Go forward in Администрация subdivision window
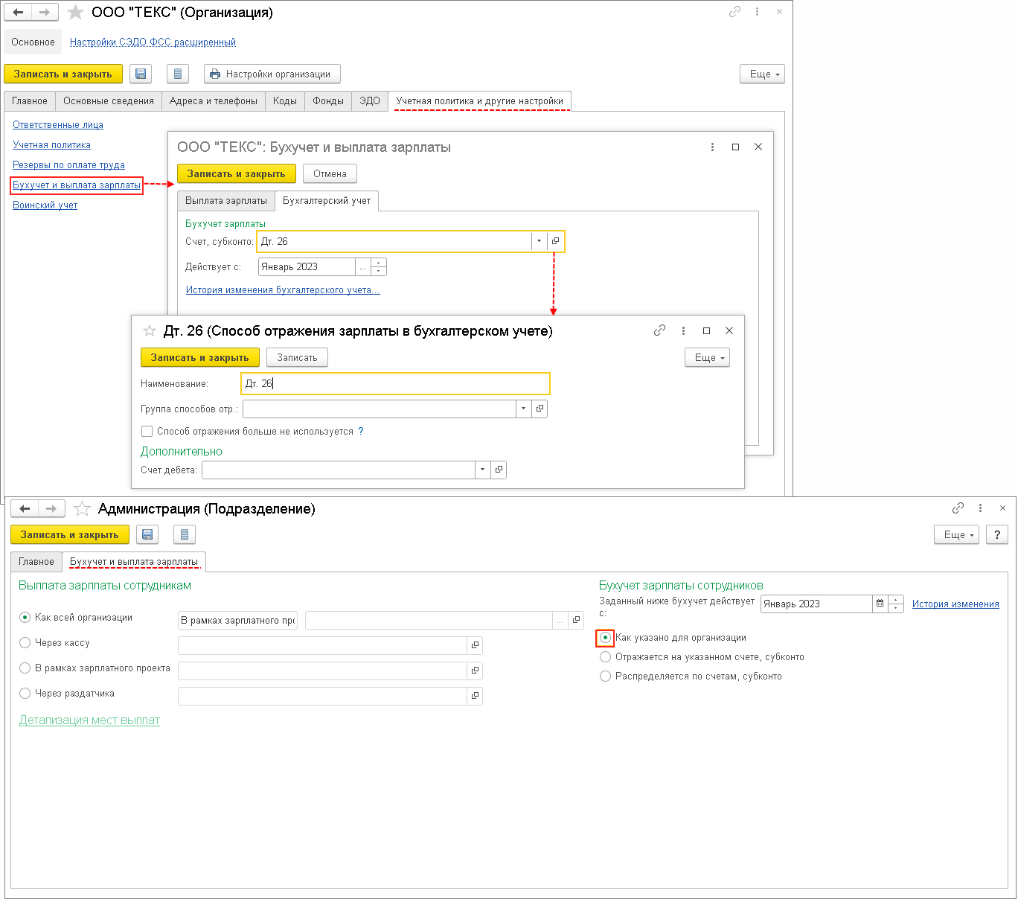Screen dimensions: 1018x902 point(51,508)
